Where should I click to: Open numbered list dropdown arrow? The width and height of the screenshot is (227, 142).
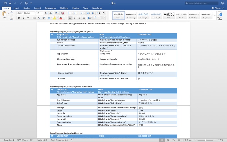(79, 13)
